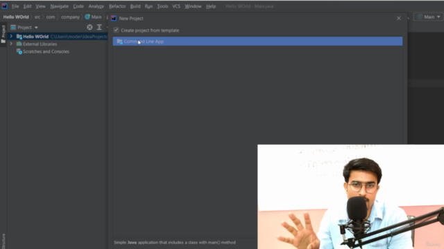Open the Build menu
This screenshot has height=249, width=444.
135,6
